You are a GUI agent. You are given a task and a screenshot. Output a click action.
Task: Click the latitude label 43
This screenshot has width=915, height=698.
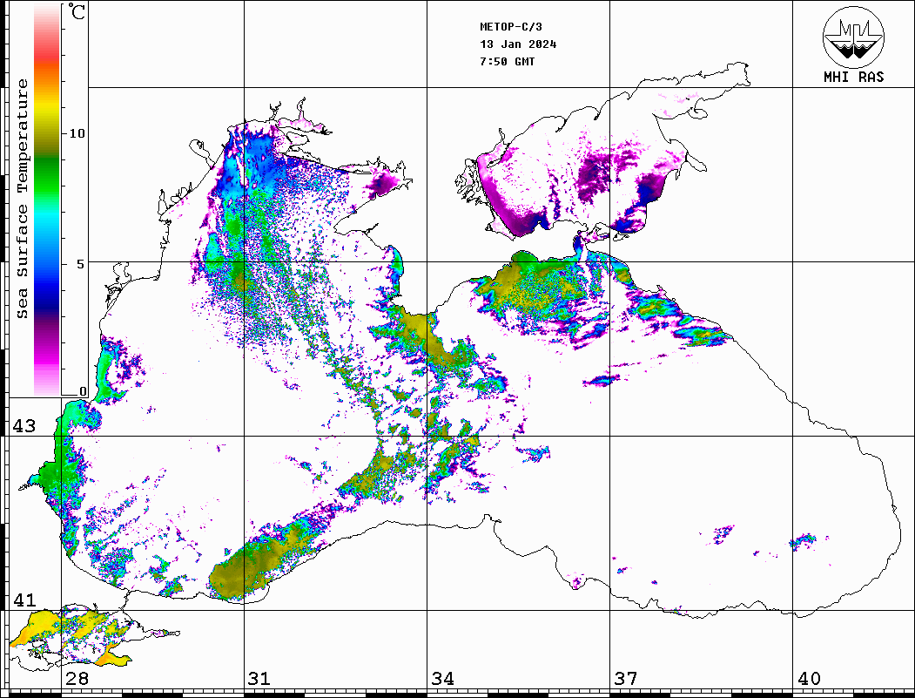click(x=24, y=426)
